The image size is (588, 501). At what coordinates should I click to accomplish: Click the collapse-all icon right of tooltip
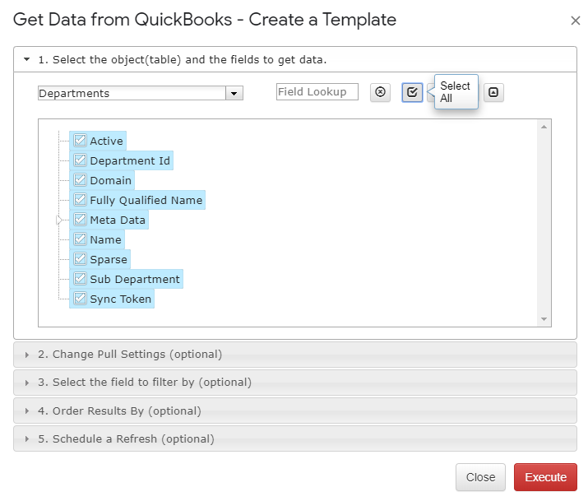tap(493, 92)
